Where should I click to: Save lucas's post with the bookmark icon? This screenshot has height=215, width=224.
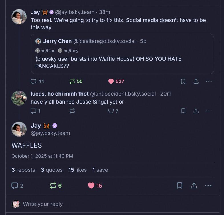pos(183,111)
